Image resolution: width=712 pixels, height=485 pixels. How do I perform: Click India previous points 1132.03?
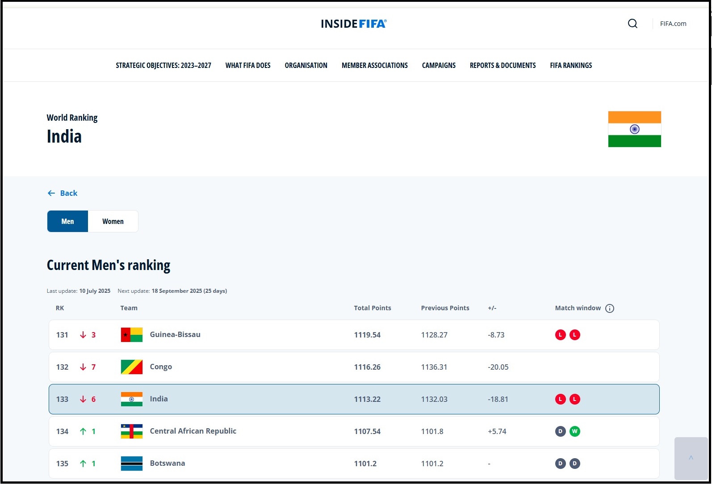tap(434, 399)
